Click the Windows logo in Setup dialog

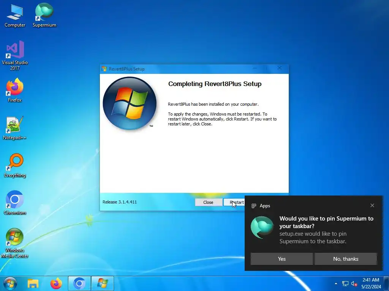(x=130, y=103)
